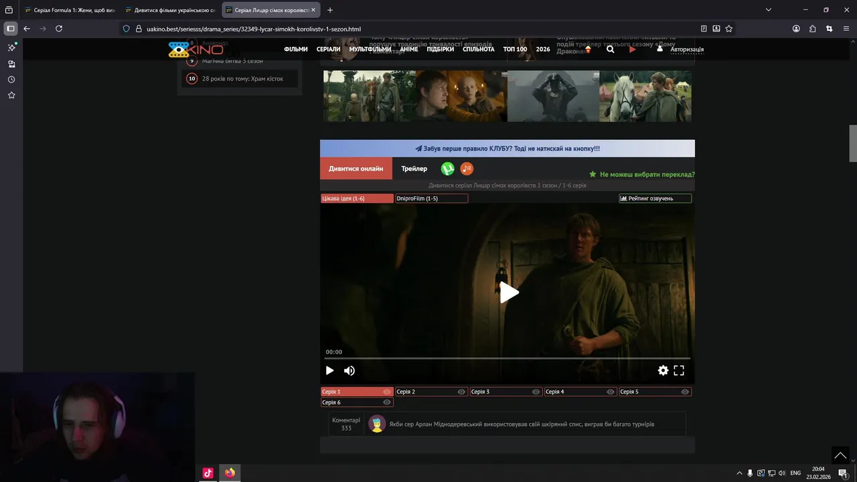Open the list all tabs dropdown
The width and height of the screenshot is (857, 482).
coord(769,10)
